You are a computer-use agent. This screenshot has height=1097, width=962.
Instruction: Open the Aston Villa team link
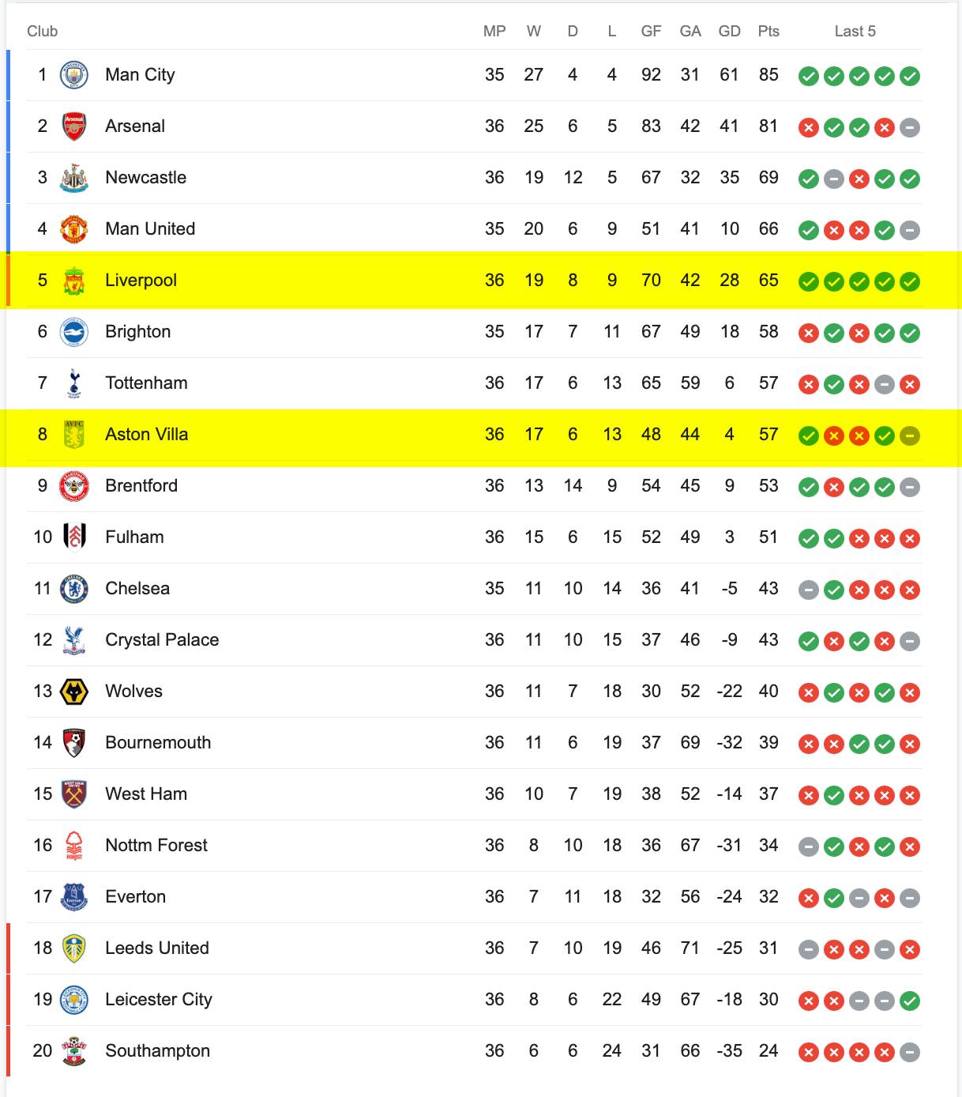click(147, 435)
